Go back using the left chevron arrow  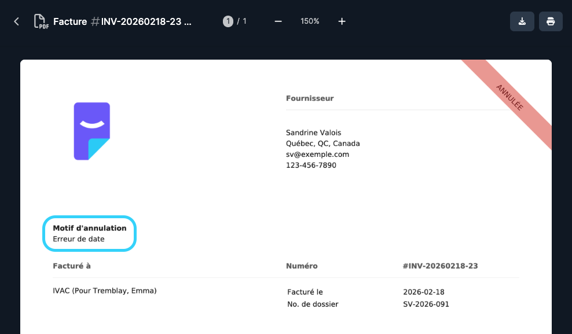tap(16, 21)
